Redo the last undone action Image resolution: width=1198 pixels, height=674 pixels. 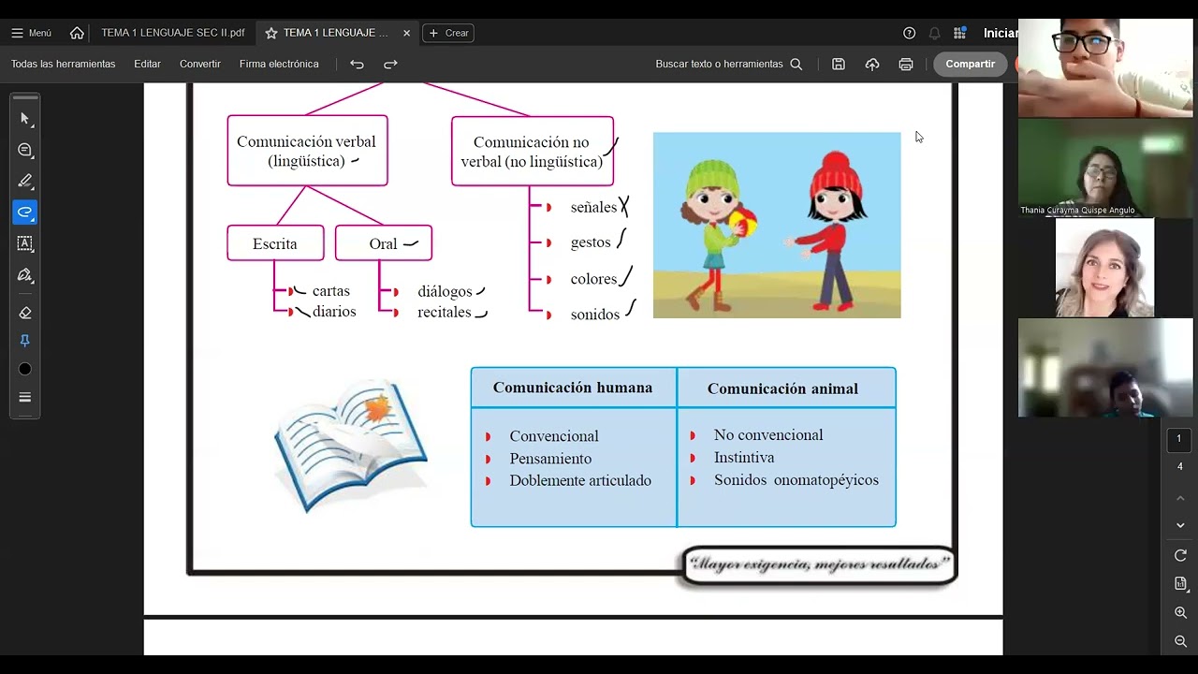pyautogui.click(x=390, y=64)
